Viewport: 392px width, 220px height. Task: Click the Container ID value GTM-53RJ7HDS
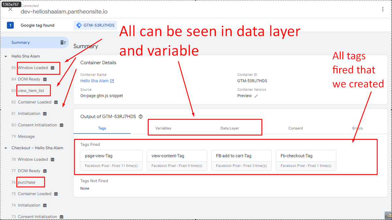(x=252, y=81)
